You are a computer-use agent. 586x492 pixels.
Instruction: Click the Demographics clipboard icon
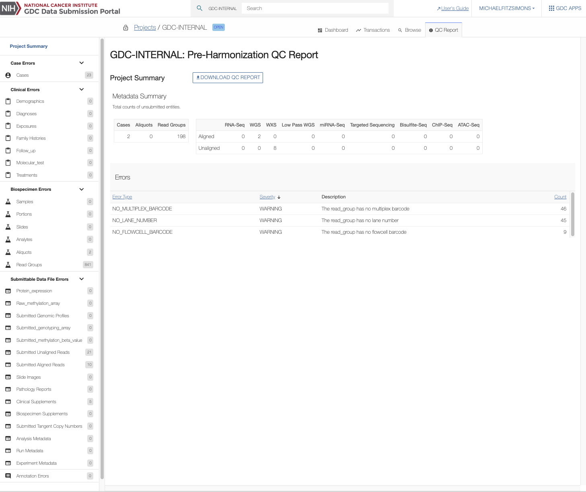(x=8, y=101)
